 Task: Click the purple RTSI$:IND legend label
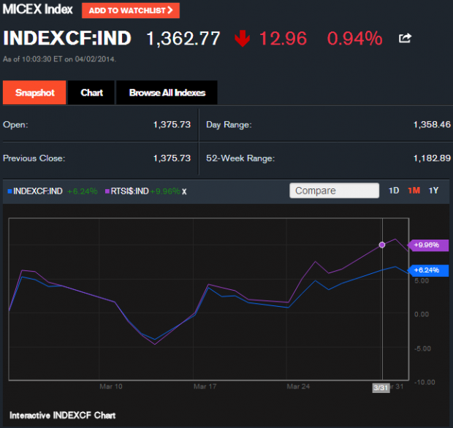click(x=129, y=191)
